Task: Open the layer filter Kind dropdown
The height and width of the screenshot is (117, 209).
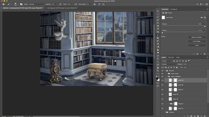Action: (167, 61)
